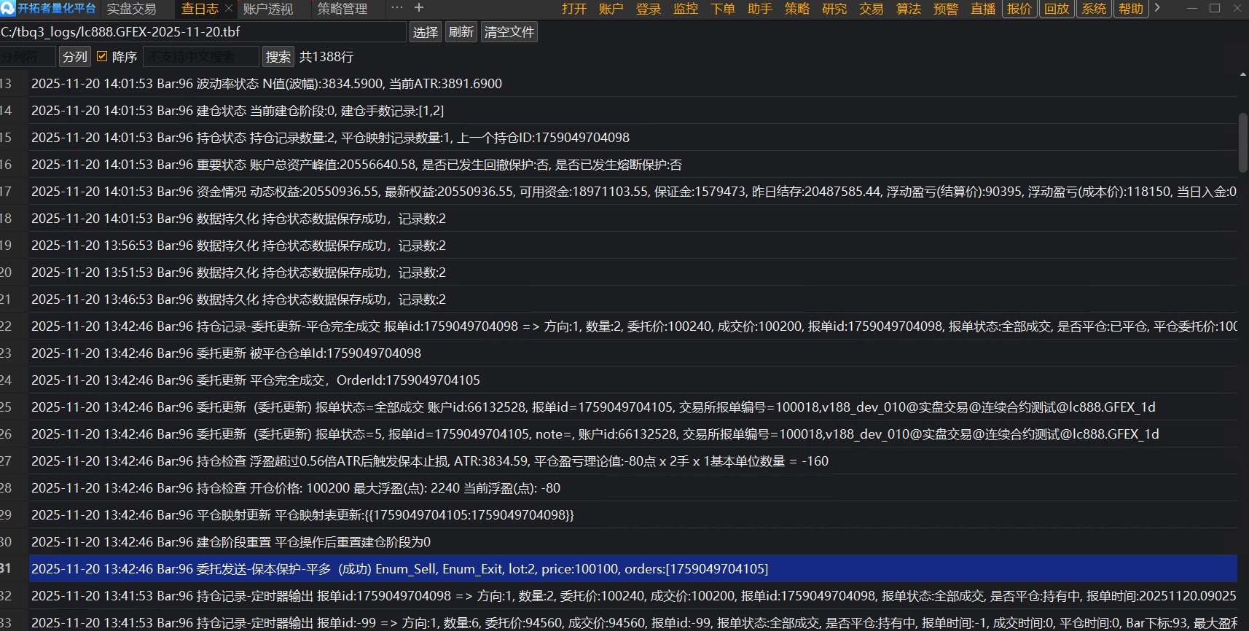The image size is (1249, 631).
Task: Open the 报价 menu
Action: (x=1019, y=9)
